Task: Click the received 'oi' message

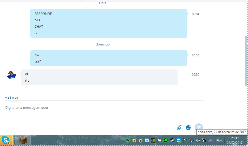Action: 26,74
